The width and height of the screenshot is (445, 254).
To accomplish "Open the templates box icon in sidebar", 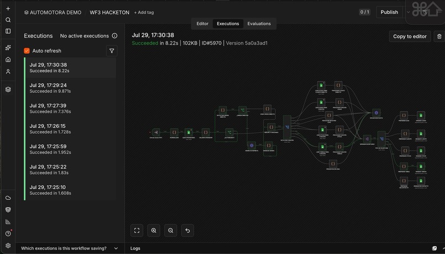I will tap(8, 209).
